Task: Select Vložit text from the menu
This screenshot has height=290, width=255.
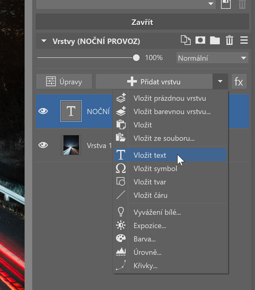Action: [x=150, y=155]
